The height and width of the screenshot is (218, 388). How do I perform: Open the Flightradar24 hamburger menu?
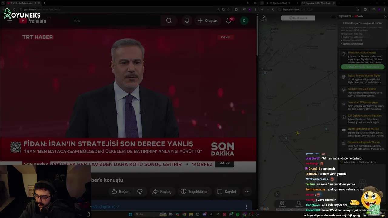click(x=334, y=18)
